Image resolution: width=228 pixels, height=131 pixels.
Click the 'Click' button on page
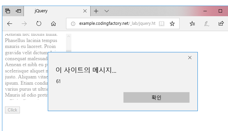pos(12,110)
